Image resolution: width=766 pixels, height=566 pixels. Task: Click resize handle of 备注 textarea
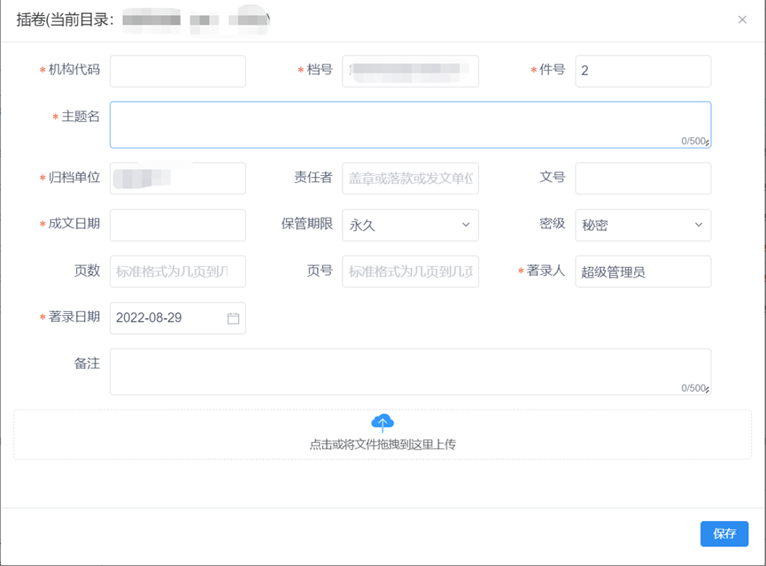pyautogui.click(x=708, y=391)
